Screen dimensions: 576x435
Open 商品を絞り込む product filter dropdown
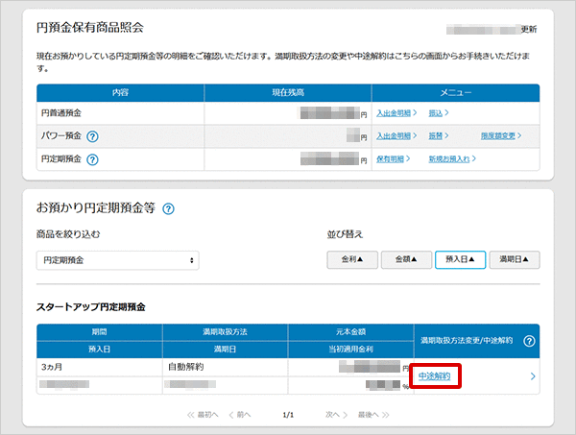tap(119, 260)
